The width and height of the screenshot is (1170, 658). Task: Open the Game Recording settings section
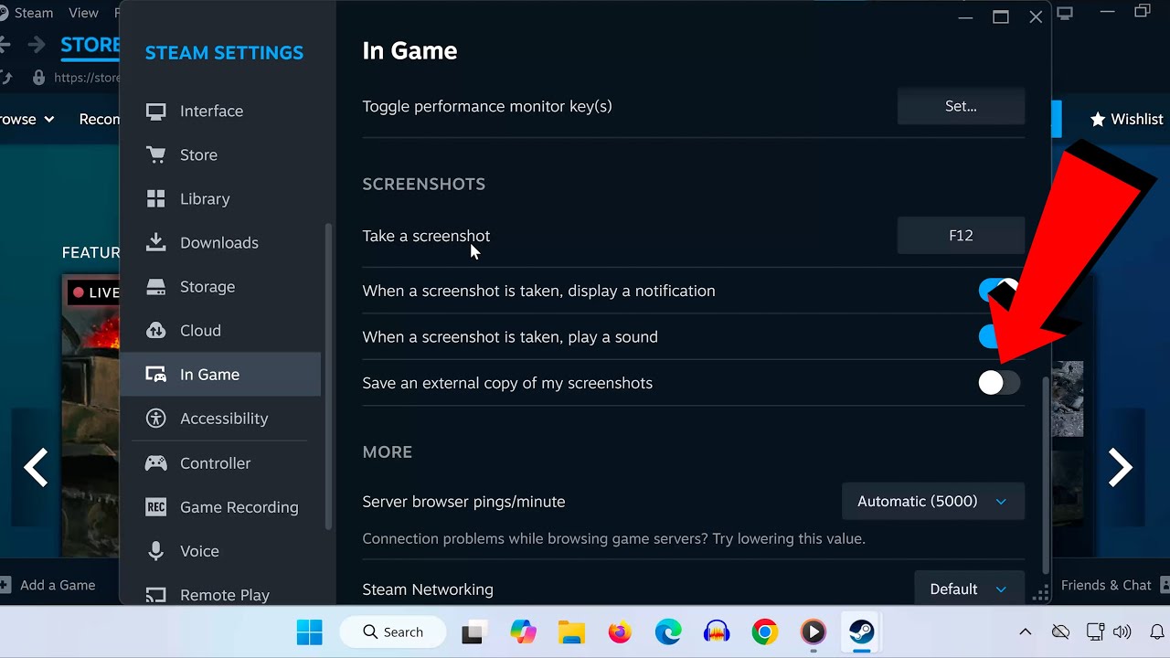pos(219,506)
